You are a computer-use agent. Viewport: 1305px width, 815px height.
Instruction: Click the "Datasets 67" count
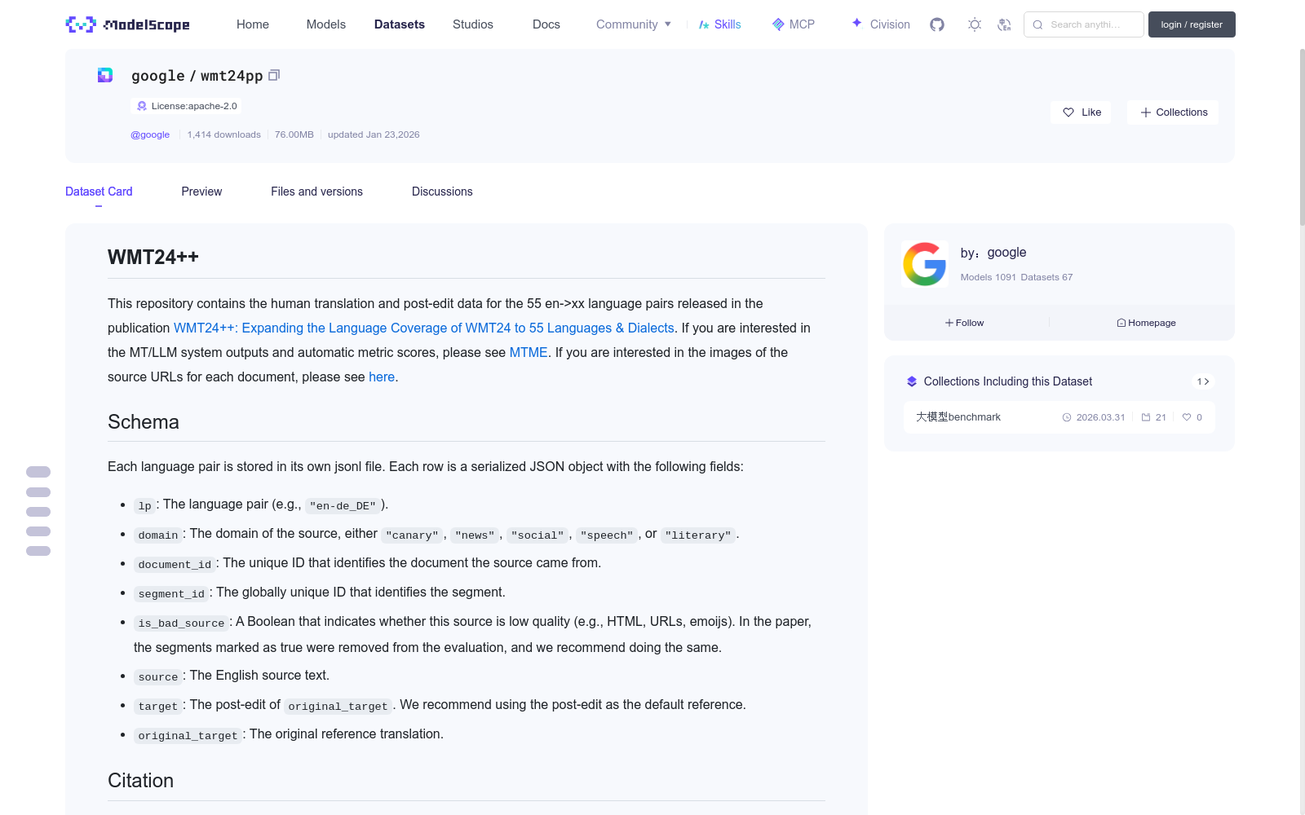pyautogui.click(x=1046, y=277)
